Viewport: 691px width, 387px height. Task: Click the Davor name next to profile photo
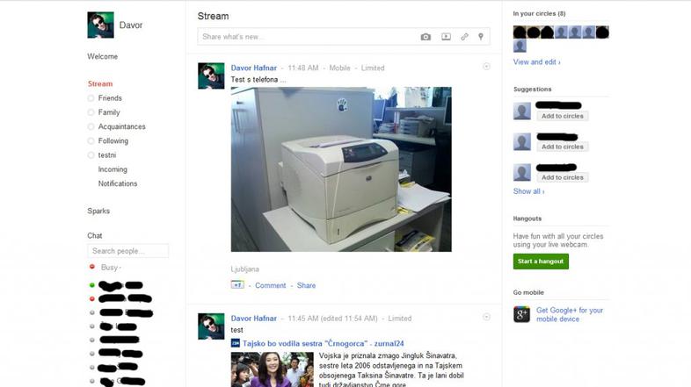coord(131,25)
